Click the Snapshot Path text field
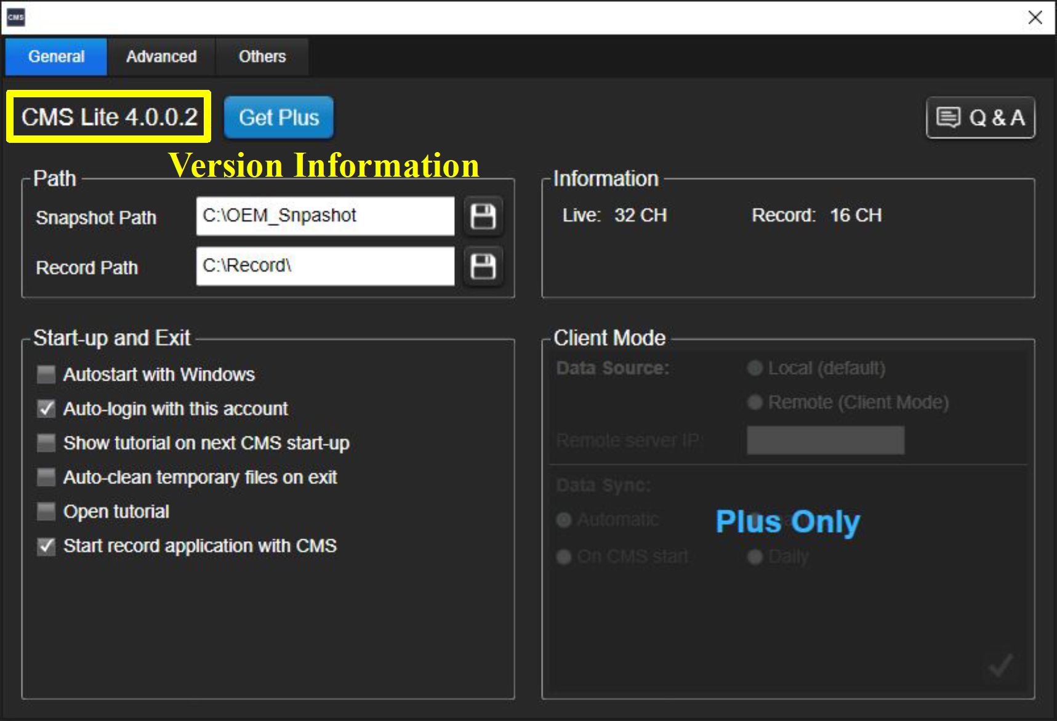The width and height of the screenshot is (1057, 721). [325, 216]
